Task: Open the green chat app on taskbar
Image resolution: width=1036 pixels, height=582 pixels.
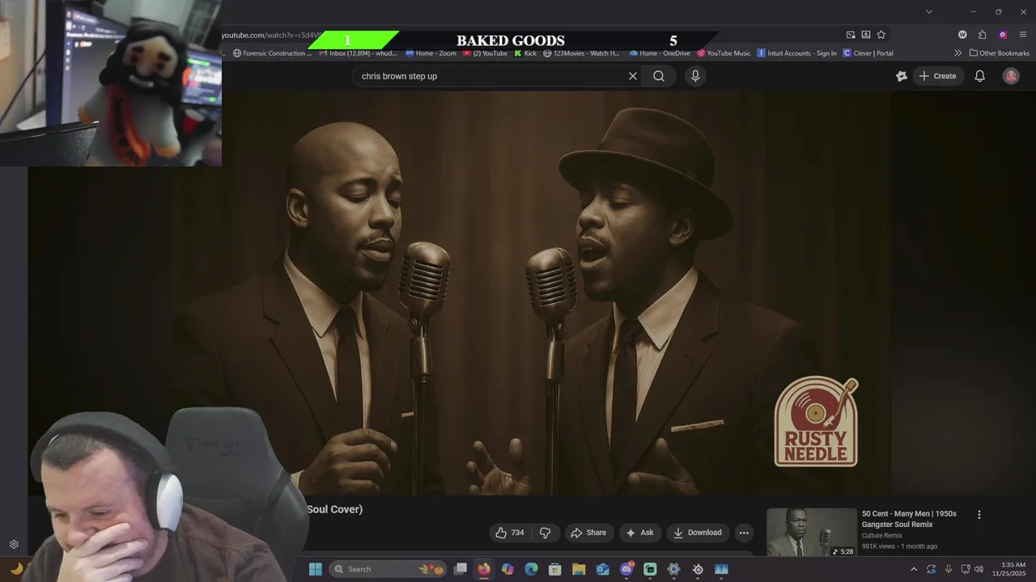Action: coord(650,569)
